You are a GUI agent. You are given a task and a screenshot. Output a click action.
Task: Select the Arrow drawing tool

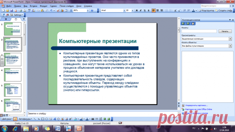[38, 119]
